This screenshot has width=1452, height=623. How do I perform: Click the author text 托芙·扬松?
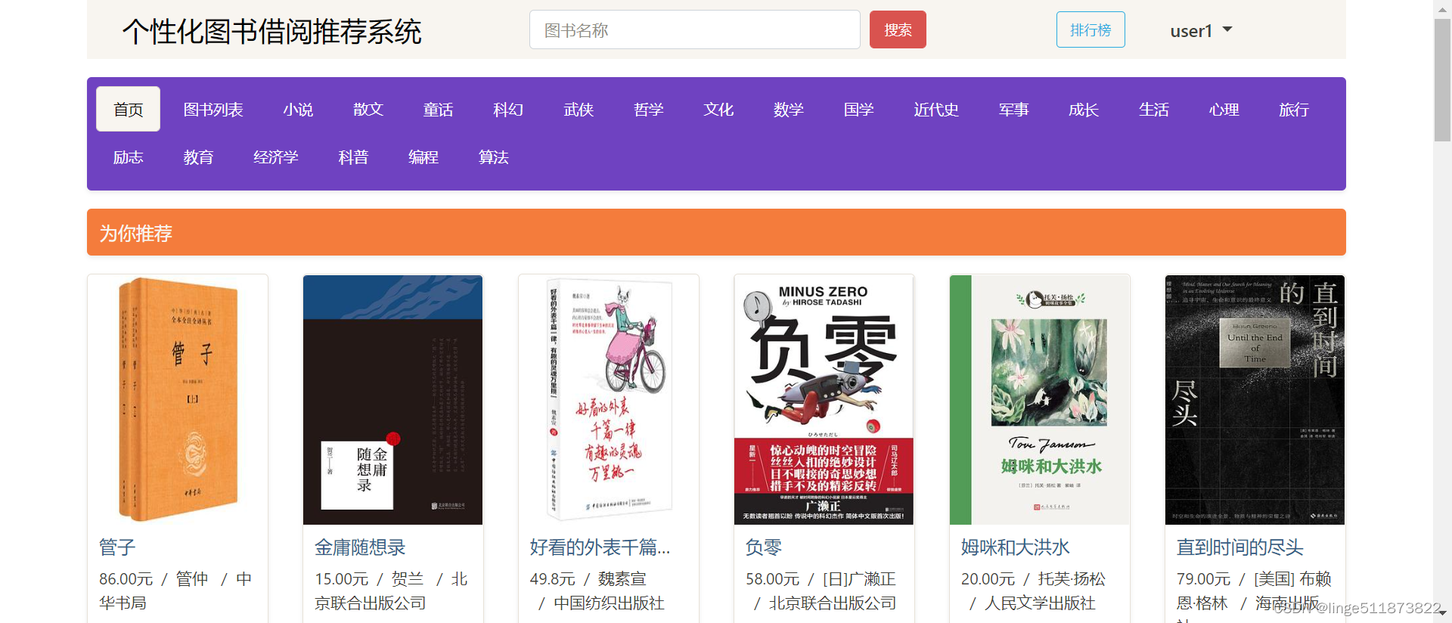tap(1072, 579)
